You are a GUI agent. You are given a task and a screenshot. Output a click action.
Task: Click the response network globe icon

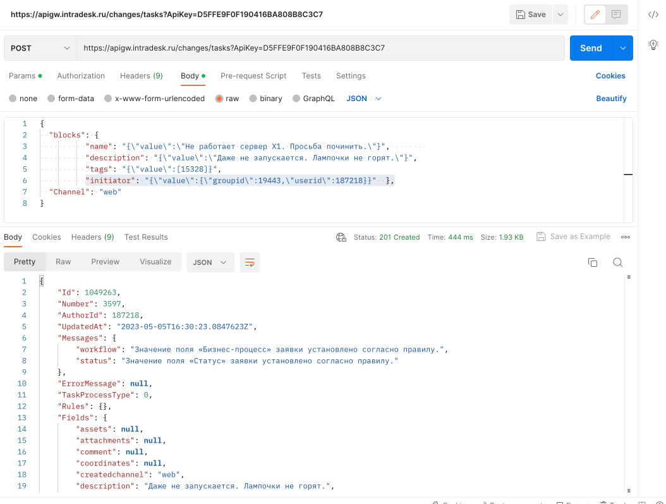coord(341,237)
